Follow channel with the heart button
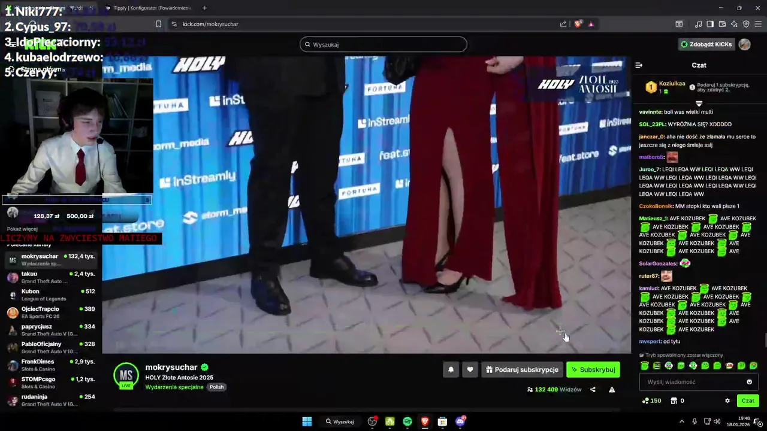This screenshot has width=767, height=431. (470, 370)
